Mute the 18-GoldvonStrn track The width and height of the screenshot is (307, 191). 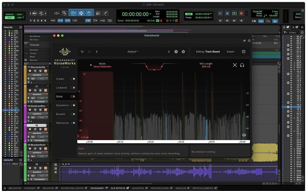click(45, 110)
